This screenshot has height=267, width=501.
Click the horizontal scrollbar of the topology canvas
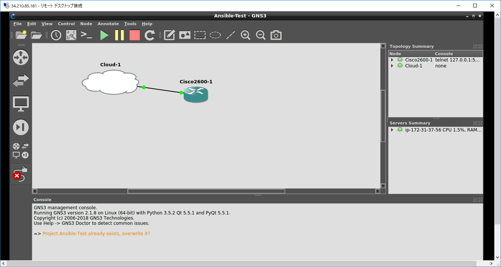tap(206, 191)
